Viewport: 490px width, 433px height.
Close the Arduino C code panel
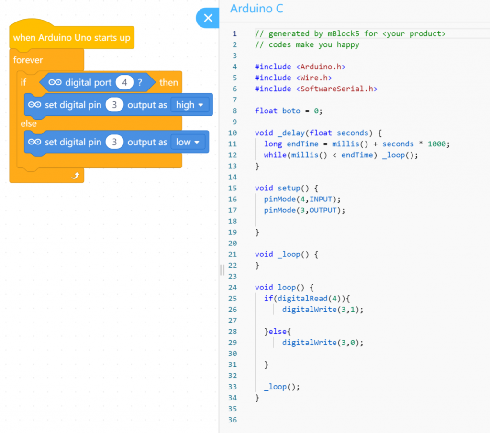tap(208, 18)
